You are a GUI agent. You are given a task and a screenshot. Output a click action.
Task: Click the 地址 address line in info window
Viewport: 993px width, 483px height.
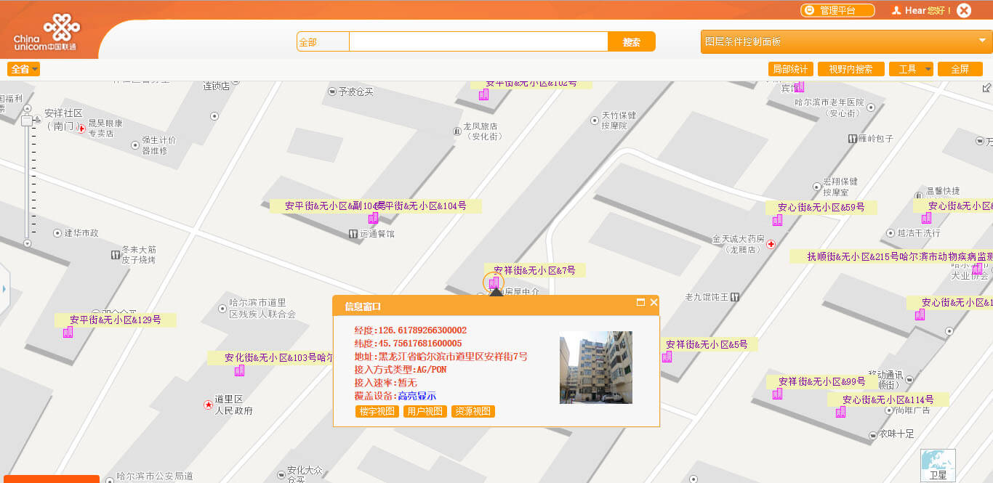coord(441,357)
